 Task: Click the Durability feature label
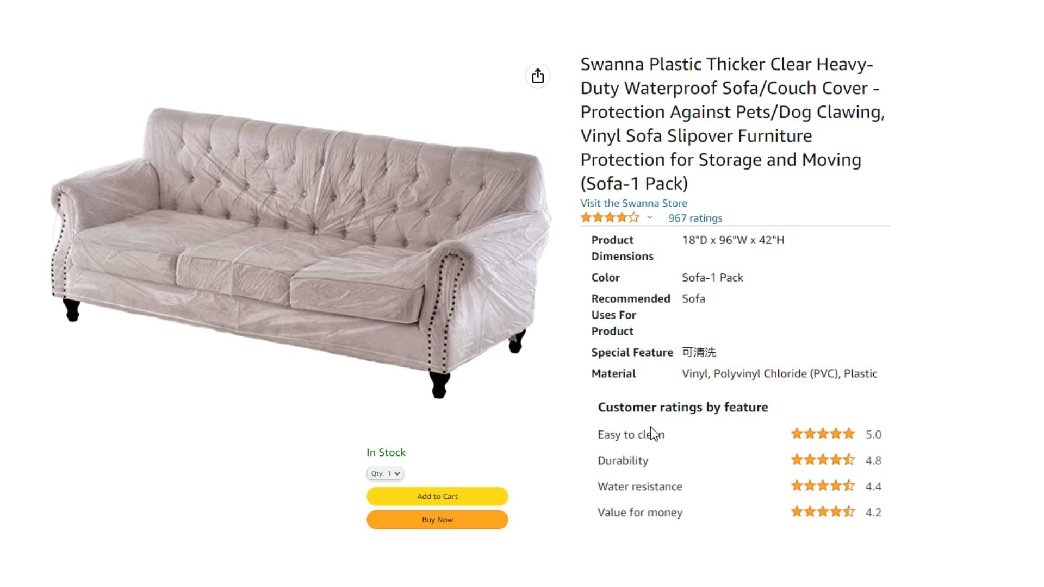point(623,460)
